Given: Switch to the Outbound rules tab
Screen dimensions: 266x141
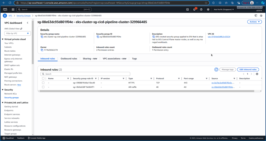Looking at the screenshot, I should point(69,59).
